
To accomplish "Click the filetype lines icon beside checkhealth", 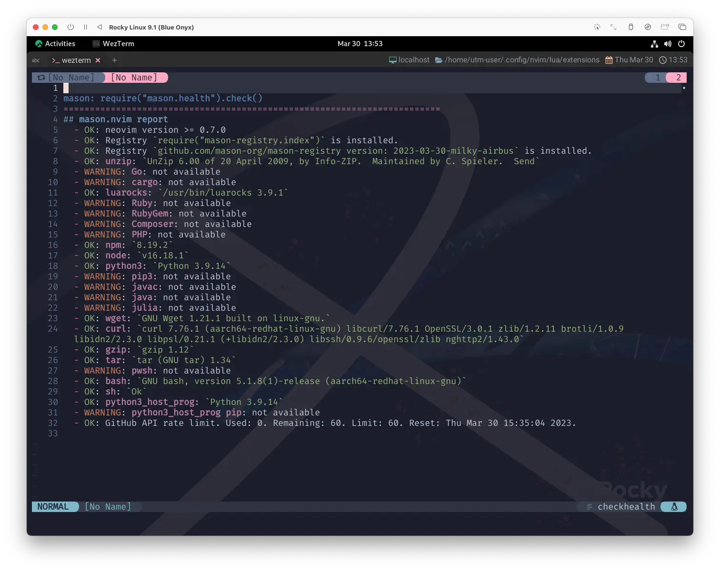I will click(x=590, y=507).
